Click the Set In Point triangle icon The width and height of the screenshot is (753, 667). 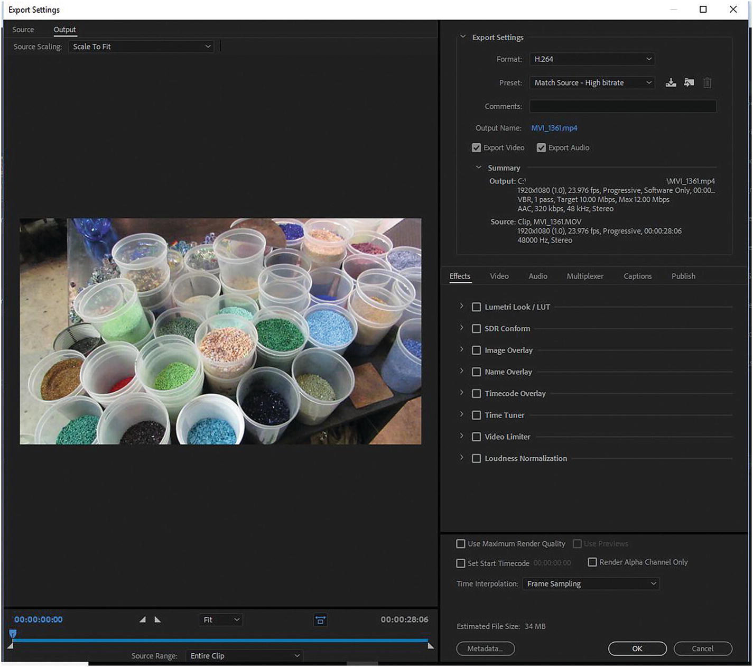pos(142,619)
